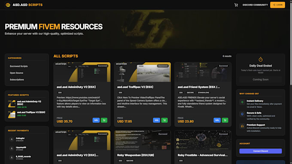292x164 pixels.
Task: Click the Daily Deal stopwatch icon
Action: pyautogui.click(x=261, y=59)
